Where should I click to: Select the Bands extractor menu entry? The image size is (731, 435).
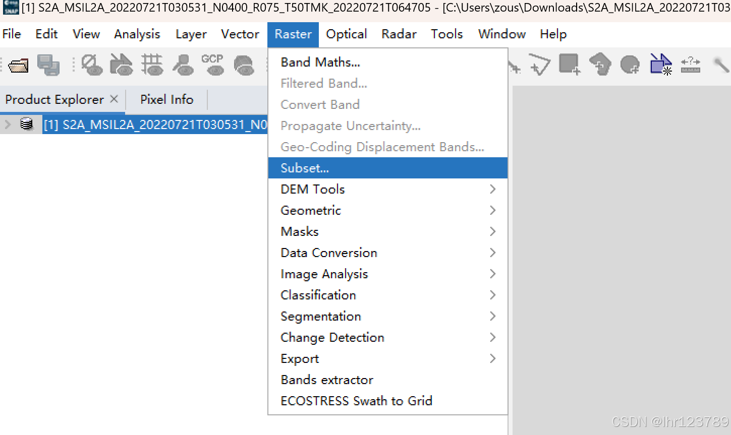(387, 380)
